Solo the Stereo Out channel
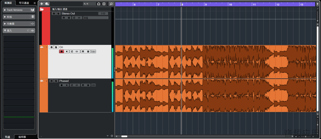Viewport: 321px width, 139px height. pos(58,13)
